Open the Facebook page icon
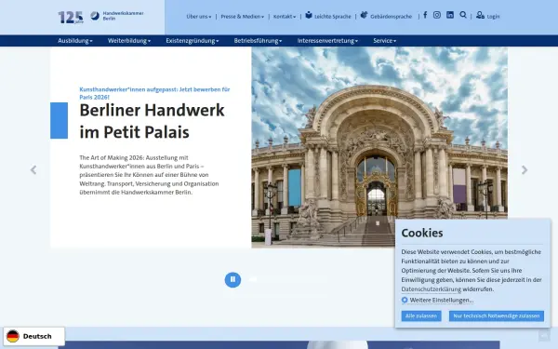Viewport: 558px width, 349px height. coord(425,15)
